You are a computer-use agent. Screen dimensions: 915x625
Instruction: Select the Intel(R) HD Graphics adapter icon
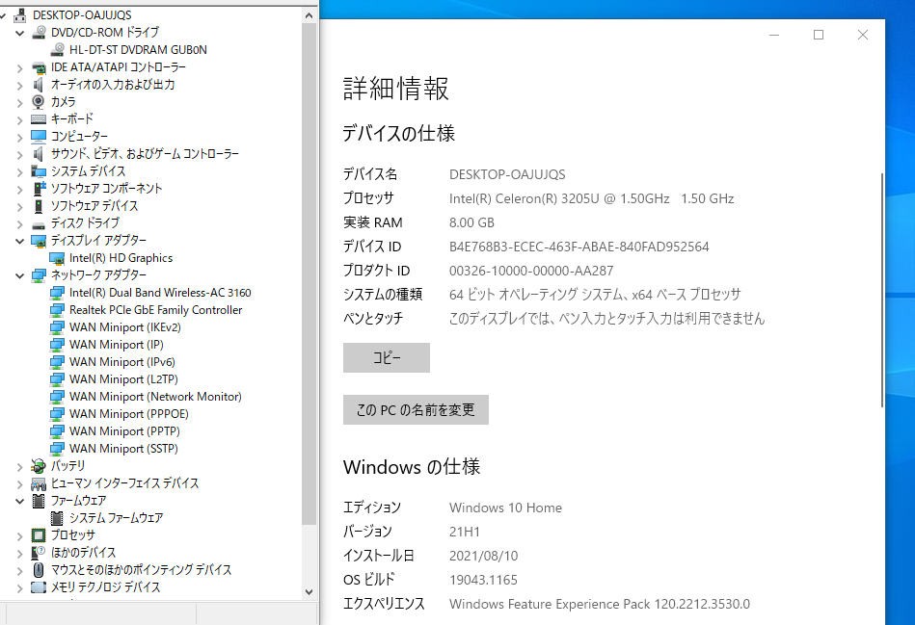(57, 258)
